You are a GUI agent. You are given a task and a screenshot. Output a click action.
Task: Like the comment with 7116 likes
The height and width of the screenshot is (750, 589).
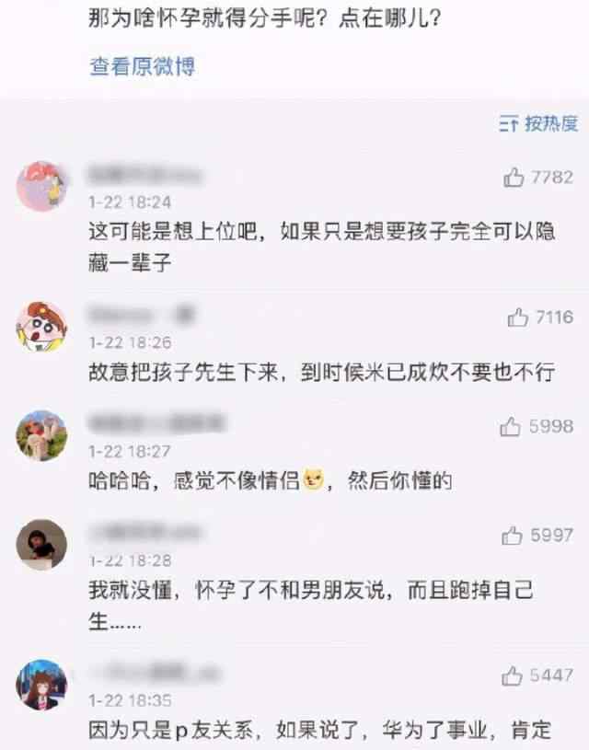[x=518, y=317]
